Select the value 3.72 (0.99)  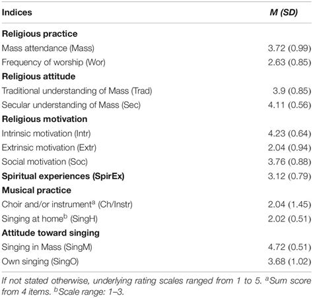point(289,48)
